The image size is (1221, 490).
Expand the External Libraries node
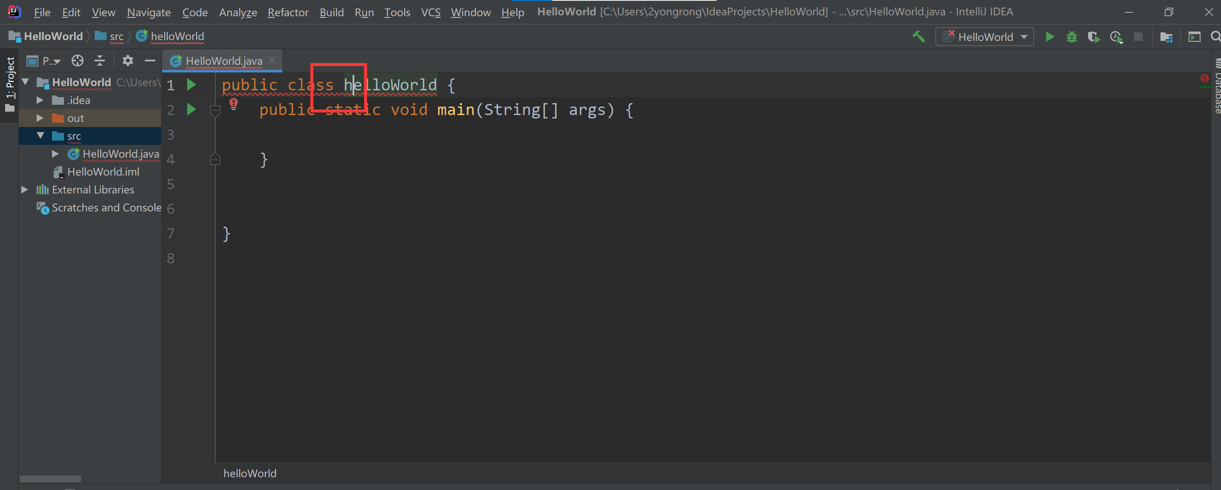point(25,189)
